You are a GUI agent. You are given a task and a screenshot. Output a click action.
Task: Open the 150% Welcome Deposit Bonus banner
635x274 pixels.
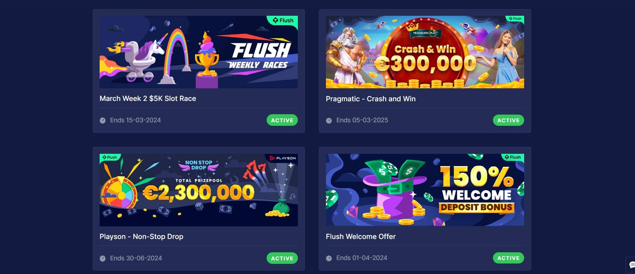[x=425, y=190]
